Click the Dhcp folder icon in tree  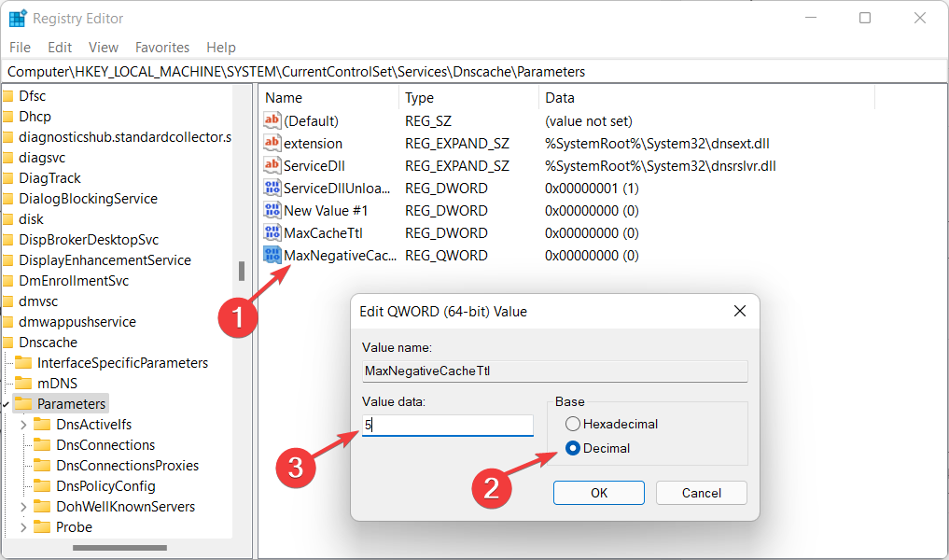pos(7,117)
